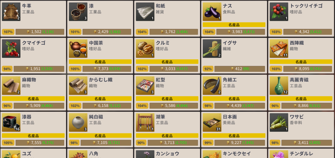Viewport: 335px width, 158px height.
Task: Click the 名産品 banner on 麻織物
Action: (x=33, y=99)
